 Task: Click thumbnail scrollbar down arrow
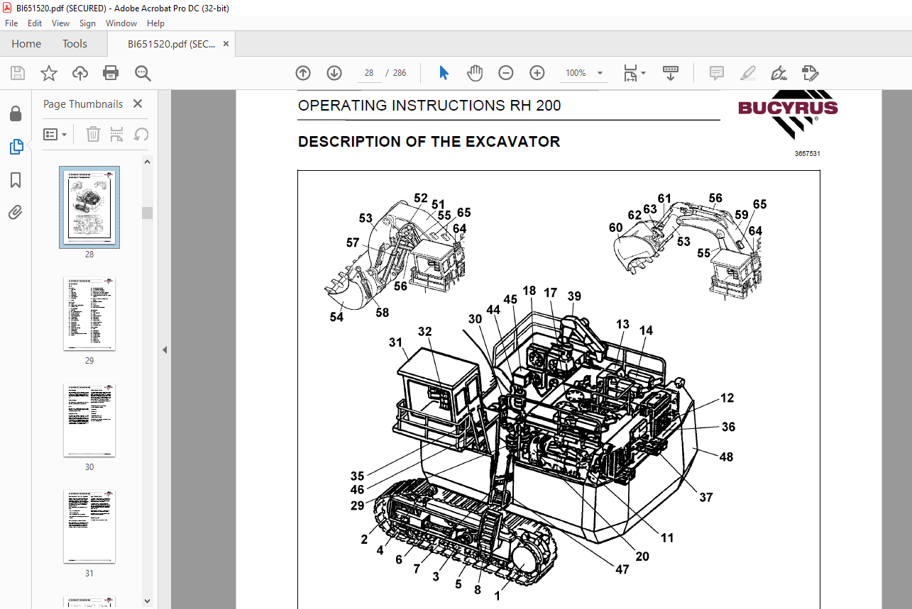coord(148,603)
